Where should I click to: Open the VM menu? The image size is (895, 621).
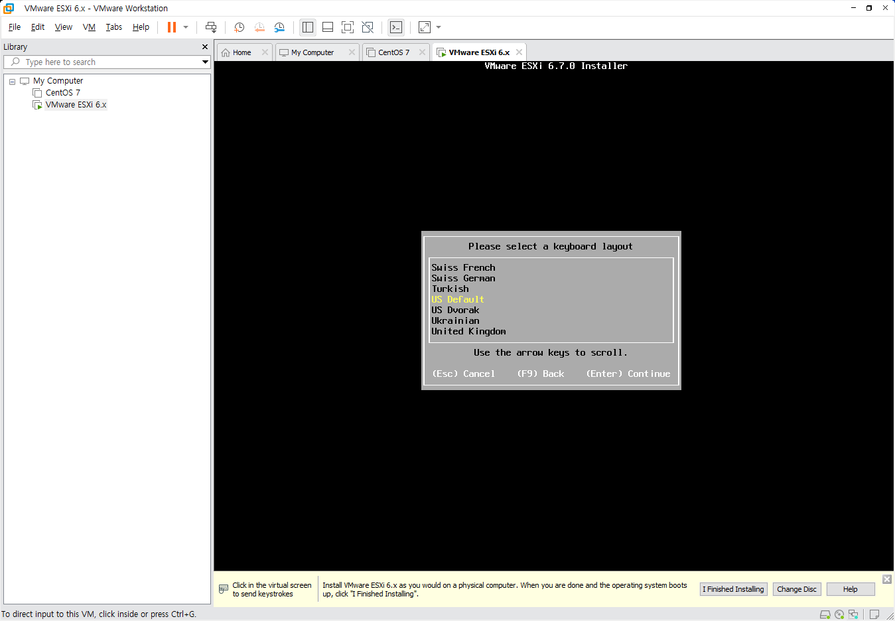pyautogui.click(x=89, y=27)
